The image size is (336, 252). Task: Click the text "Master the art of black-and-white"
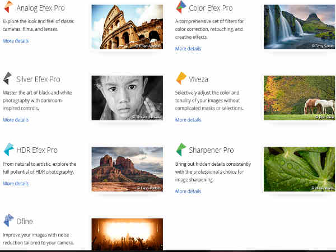tap(38, 92)
